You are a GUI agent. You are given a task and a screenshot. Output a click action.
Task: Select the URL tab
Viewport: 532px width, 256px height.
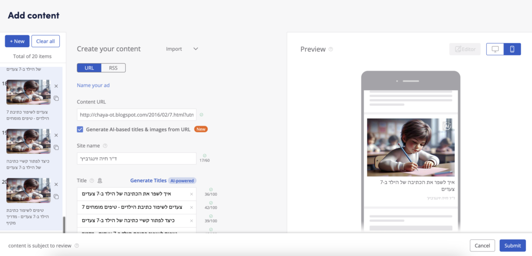pos(89,68)
